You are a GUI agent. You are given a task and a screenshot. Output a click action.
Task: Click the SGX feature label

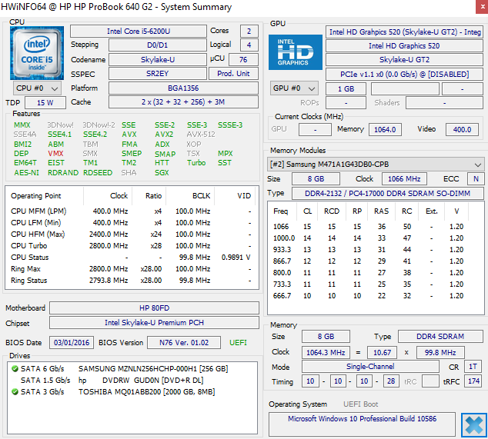[x=162, y=172]
